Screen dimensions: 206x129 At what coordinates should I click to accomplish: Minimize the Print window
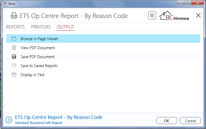click(x=181, y=3)
